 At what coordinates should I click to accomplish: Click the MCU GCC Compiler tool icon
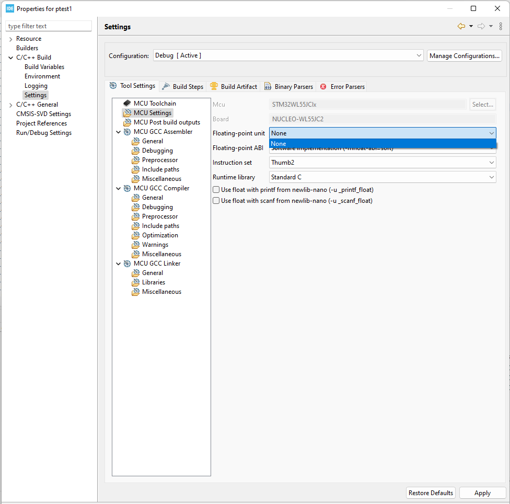127,188
